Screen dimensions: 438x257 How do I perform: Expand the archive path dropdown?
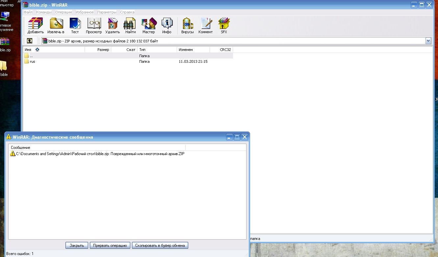pyautogui.click(x=428, y=41)
